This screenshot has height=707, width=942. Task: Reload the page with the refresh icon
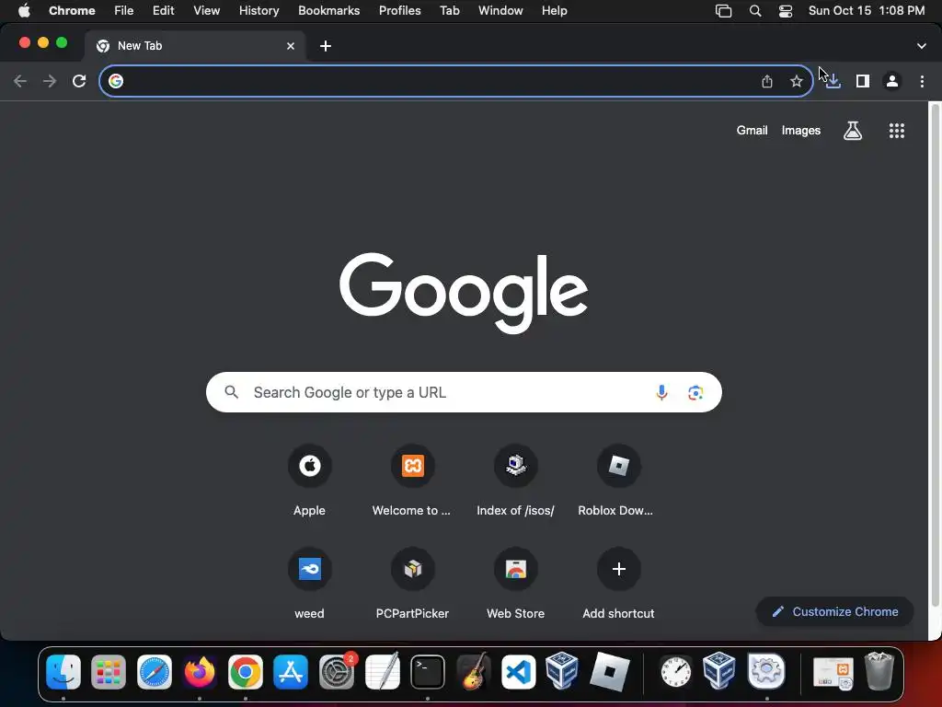point(79,81)
